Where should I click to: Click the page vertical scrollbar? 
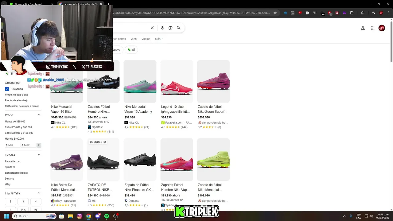391,41
